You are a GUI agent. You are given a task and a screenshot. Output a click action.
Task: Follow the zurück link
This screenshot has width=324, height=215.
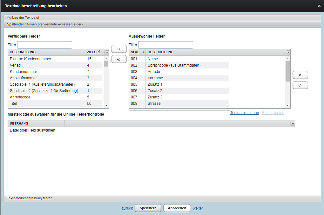(x=127, y=208)
